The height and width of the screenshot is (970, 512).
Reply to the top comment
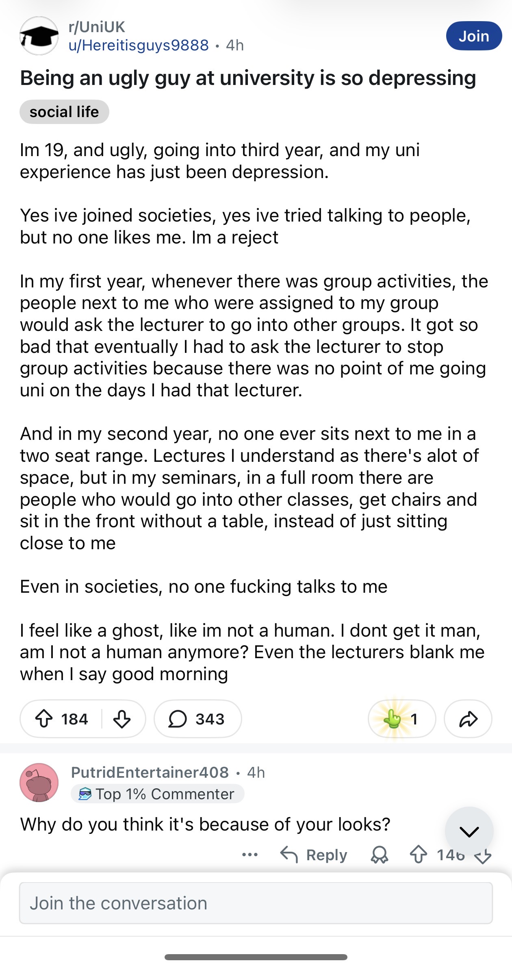tap(314, 855)
